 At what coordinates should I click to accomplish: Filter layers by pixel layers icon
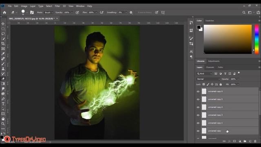pos(216,73)
